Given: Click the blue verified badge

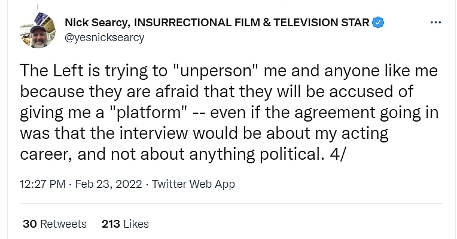Looking at the screenshot, I should point(378,23).
